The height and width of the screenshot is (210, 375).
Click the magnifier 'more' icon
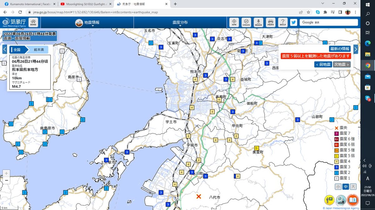click(x=341, y=199)
